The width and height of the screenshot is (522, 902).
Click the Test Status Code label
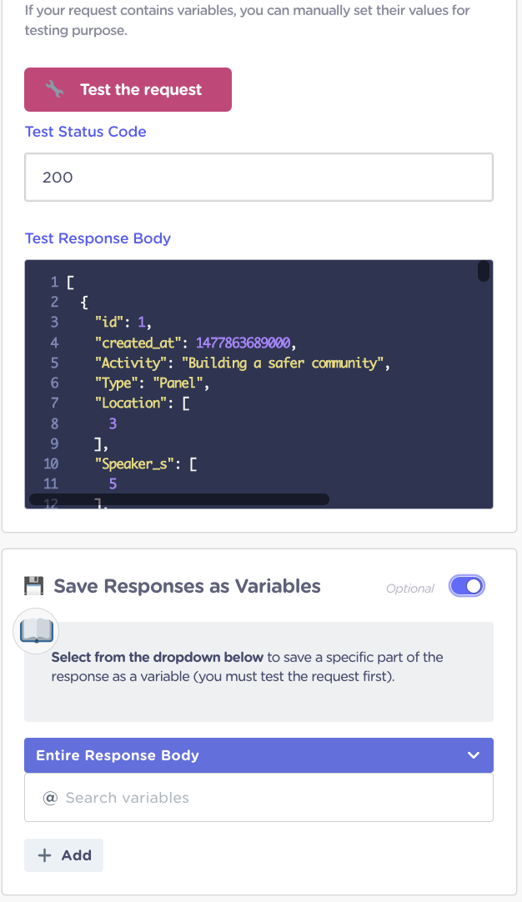(85, 132)
